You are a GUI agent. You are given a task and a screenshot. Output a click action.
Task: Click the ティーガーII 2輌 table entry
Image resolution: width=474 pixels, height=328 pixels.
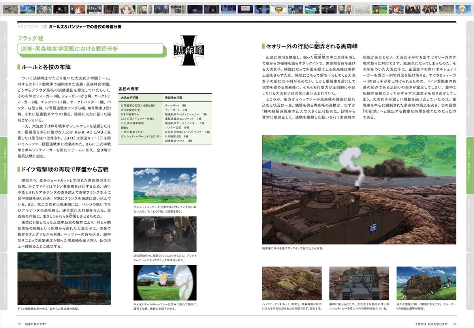(x=176, y=110)
